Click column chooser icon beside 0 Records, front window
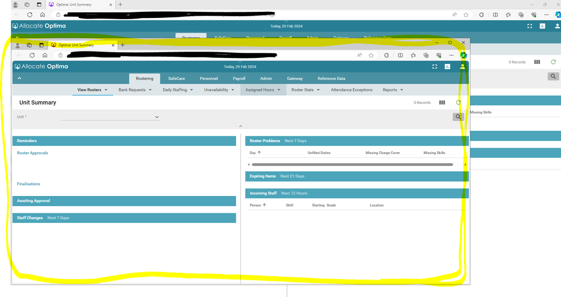561x297 pixels. tap(442, 103)
